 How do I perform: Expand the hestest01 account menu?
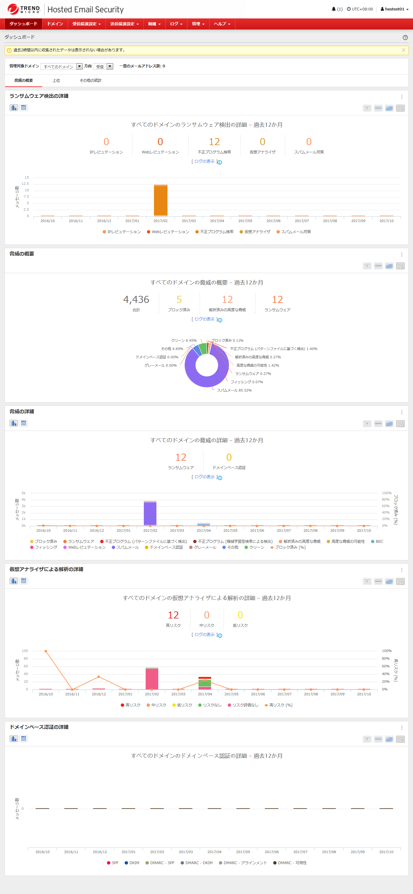(394, 9)
